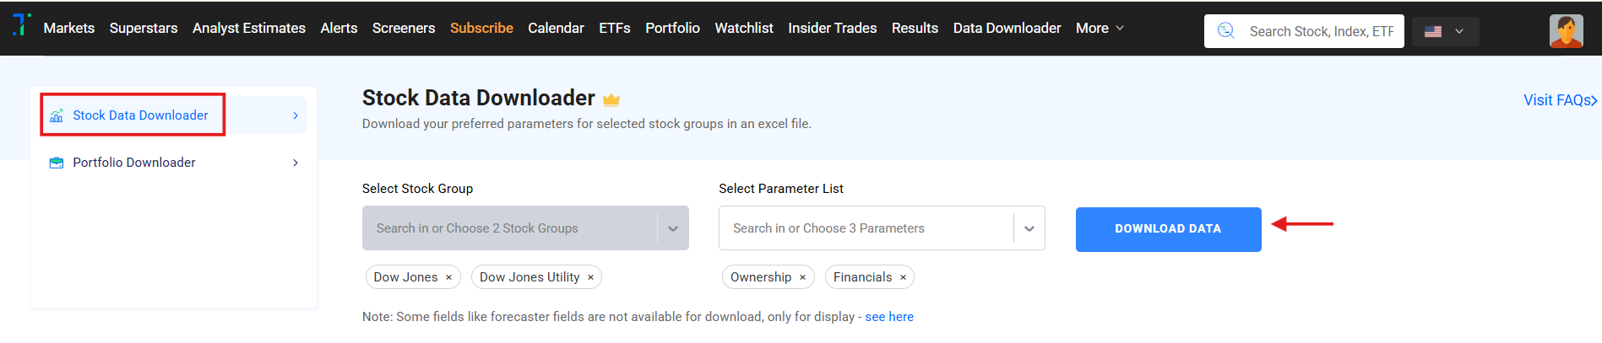The image size is (1602, 343).
Task: Click the Portfolio Downloader briefcase icon
Action: pos(57,163)
